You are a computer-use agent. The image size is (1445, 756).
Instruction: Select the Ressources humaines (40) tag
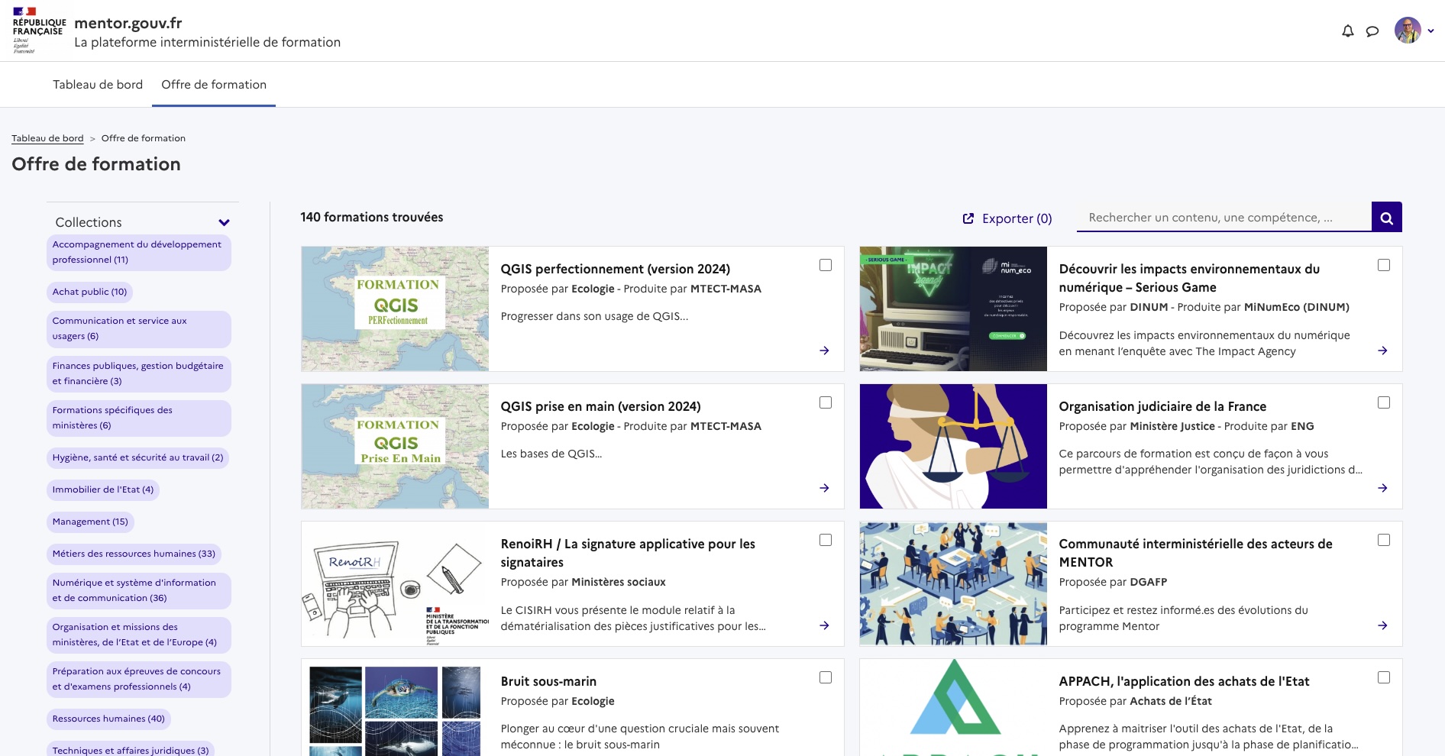click(x=108, y=719)
